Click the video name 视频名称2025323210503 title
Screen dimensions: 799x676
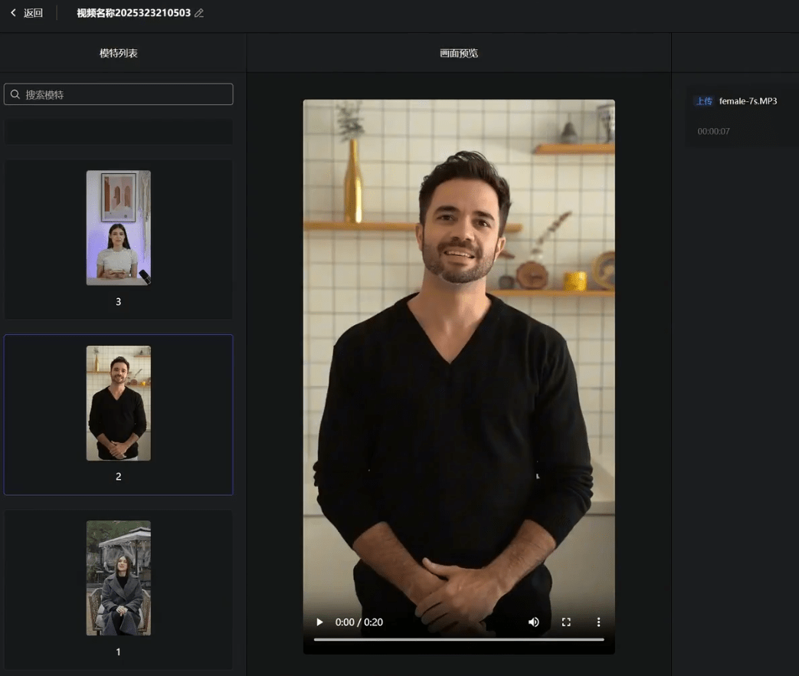[x=133, y=13]
